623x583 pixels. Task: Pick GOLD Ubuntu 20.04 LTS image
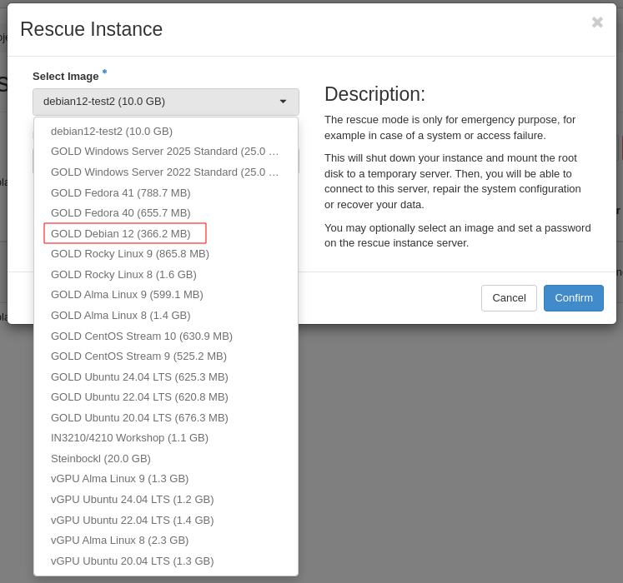point(166,418)
